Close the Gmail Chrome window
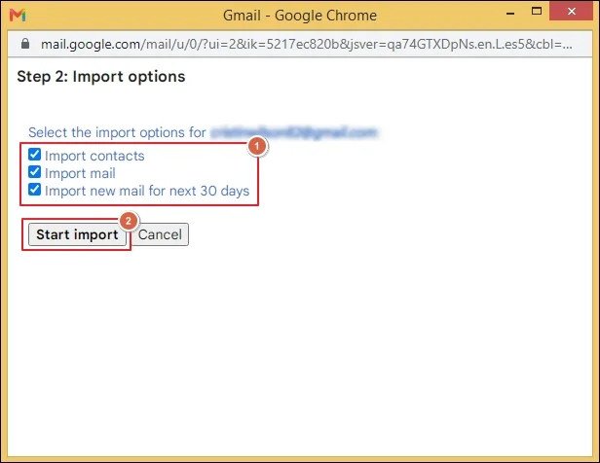600x463 pixels. [572, 11]
